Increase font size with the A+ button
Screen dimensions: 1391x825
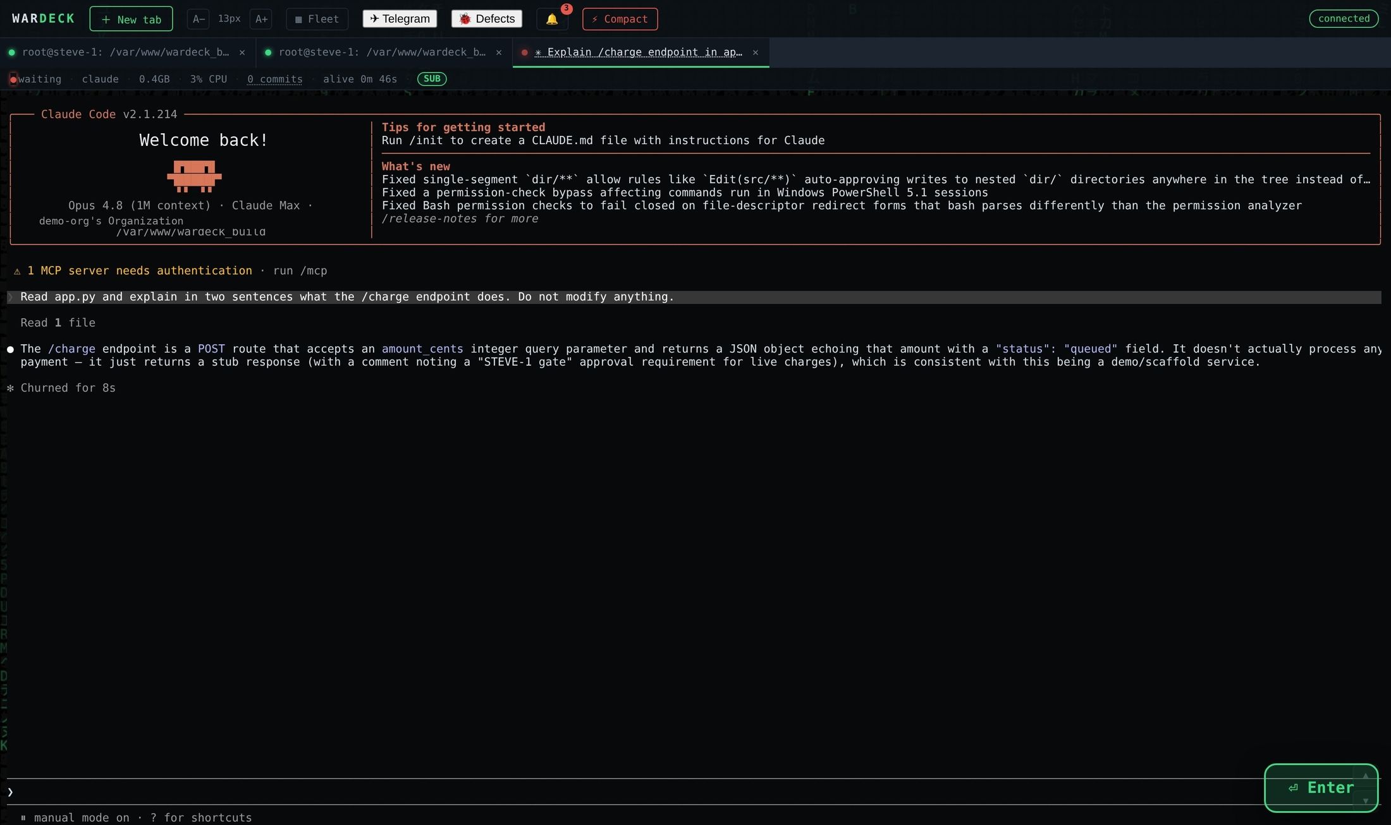click(x=261, y=19)
